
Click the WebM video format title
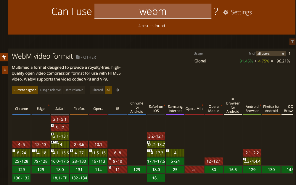pyautogui.click(x=42, y=56)
